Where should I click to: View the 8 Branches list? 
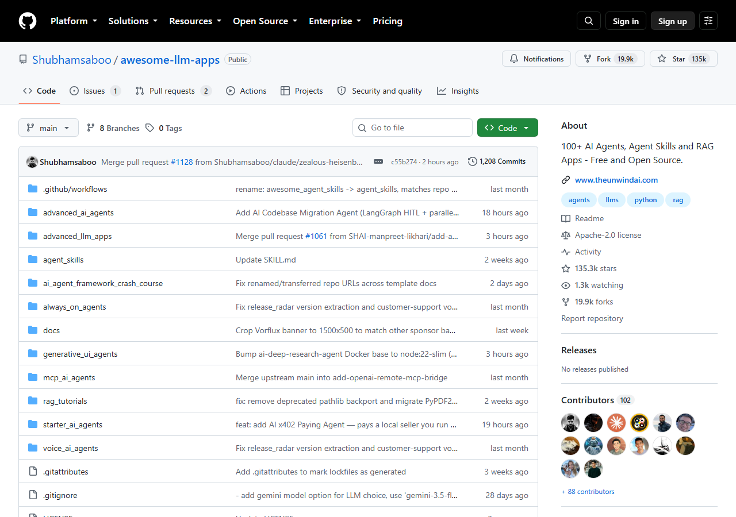pos(113,128)
